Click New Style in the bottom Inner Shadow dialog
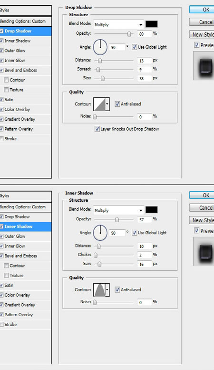The width and height of the screenshot is (214, 370). click(202, 220)
